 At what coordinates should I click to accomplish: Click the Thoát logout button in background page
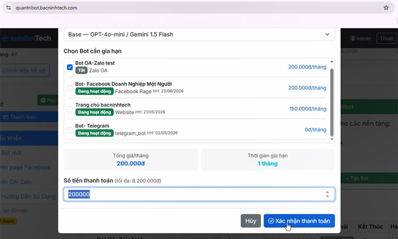[x=387, y=38]
